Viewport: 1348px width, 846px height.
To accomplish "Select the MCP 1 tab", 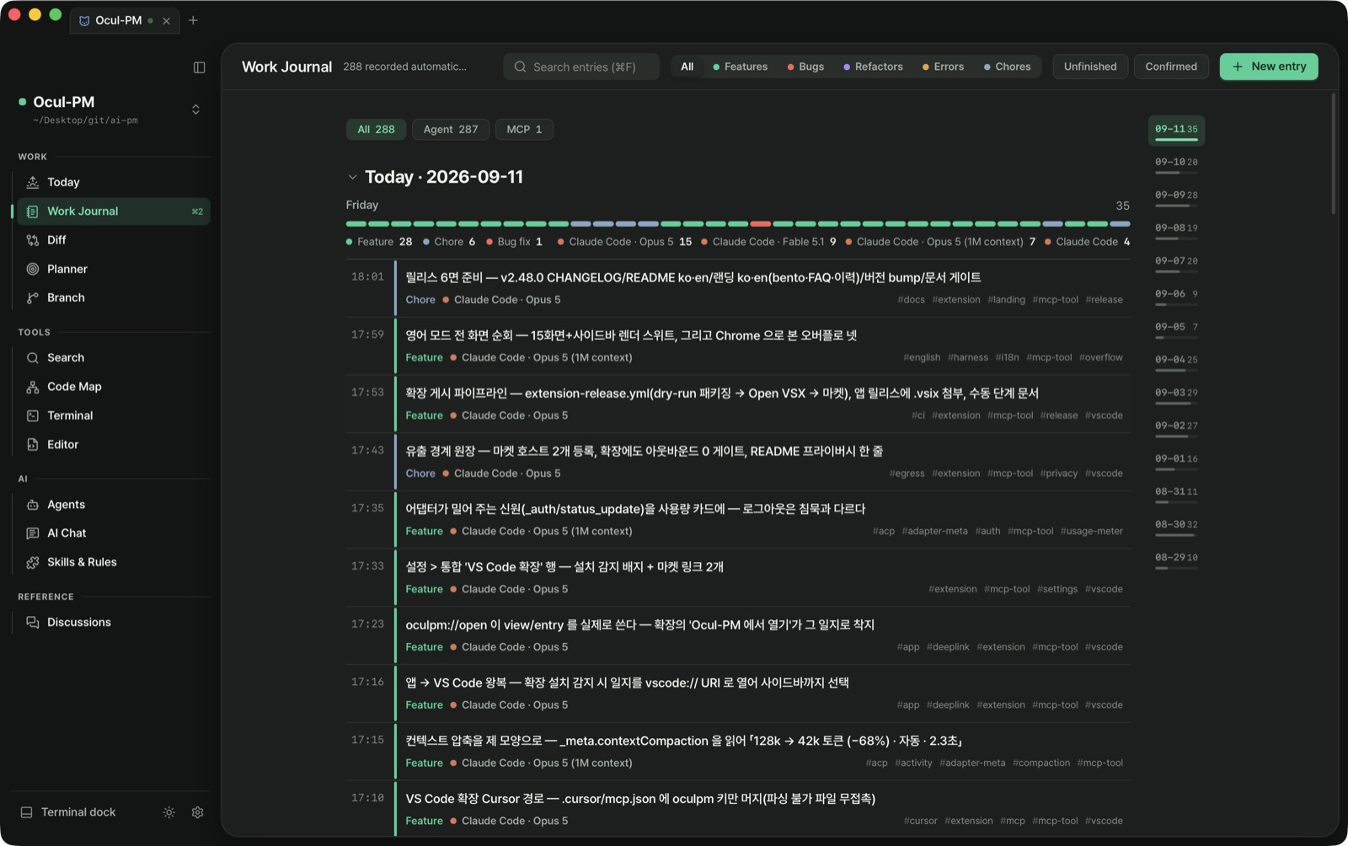I will coord(524,130).
